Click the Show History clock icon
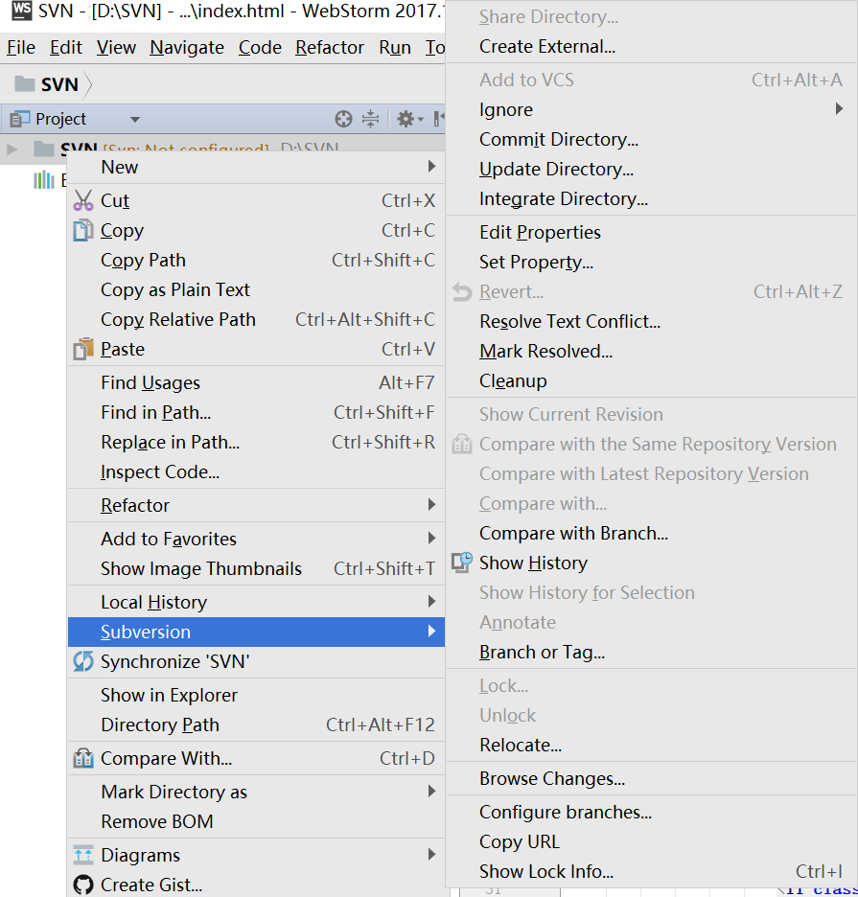 coord(462,563)
